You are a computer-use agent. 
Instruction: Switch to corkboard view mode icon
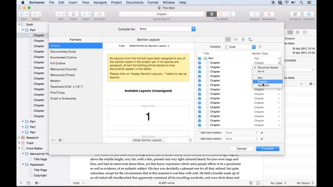[x=221, y=14]
